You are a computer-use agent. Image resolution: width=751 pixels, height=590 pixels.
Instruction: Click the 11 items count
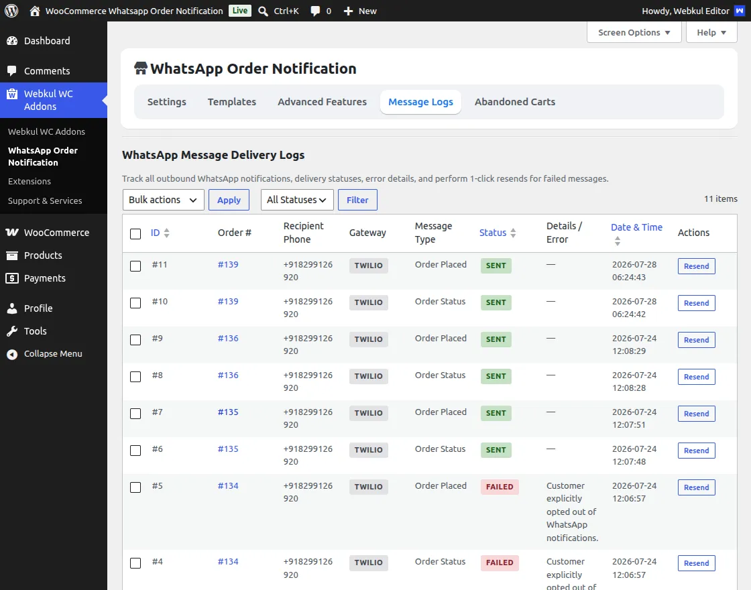click(720, 198)
